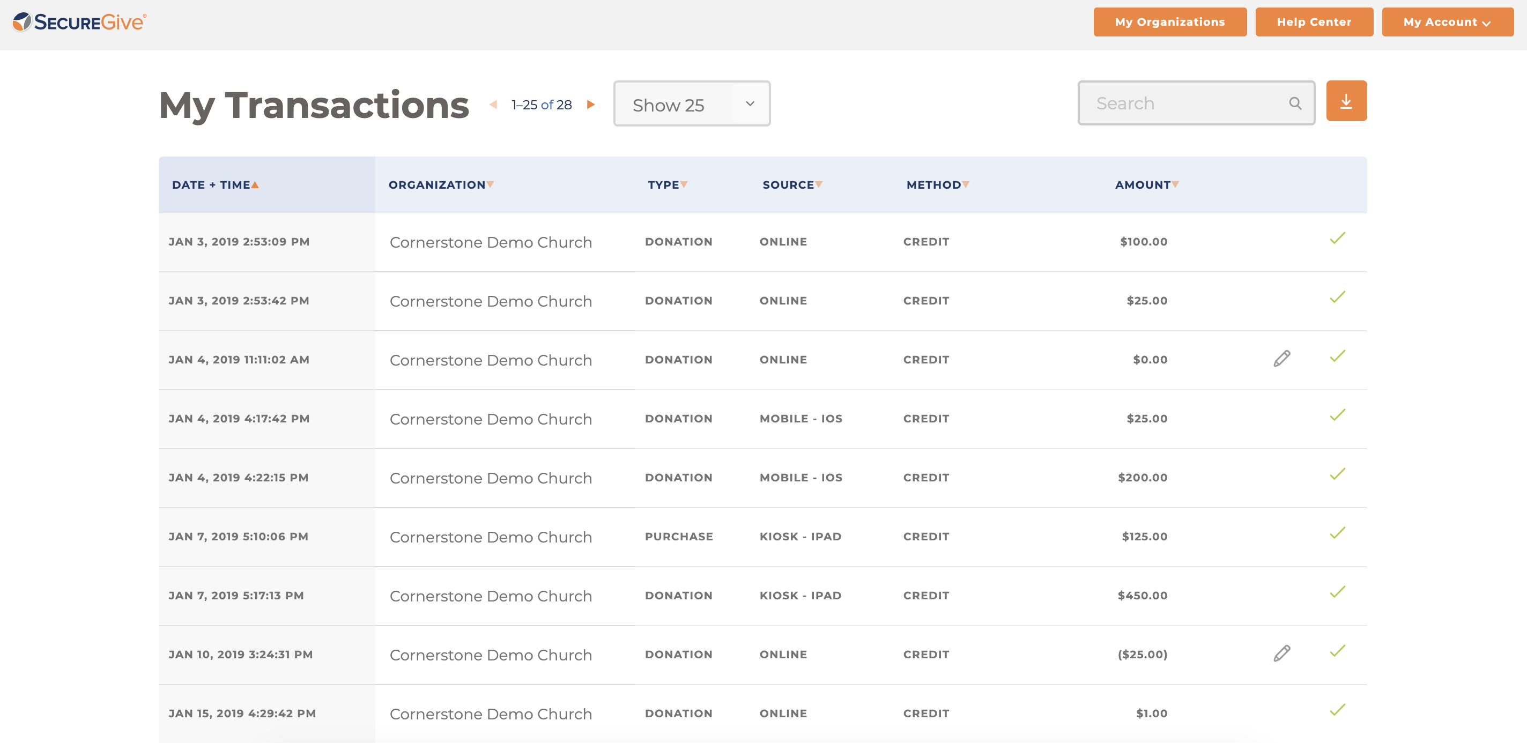Go to previous page arrow
Screen dimensions: 1527x743
[493, 105]
